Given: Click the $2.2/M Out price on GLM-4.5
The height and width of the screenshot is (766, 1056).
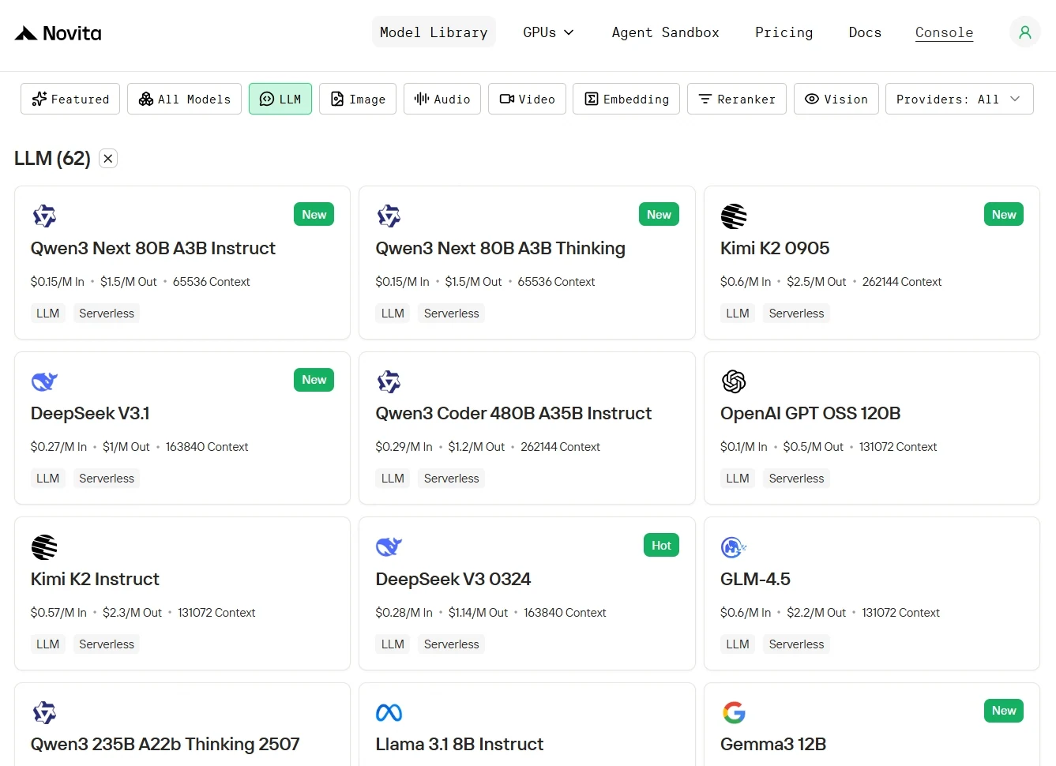Looking at the screenshot, I should click(x=816, y=613).
